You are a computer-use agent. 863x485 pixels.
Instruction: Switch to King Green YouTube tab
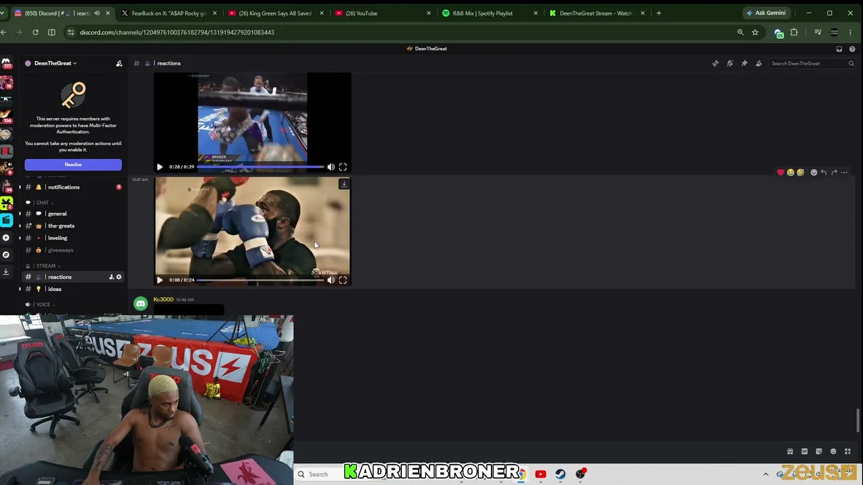coord(275,13)
